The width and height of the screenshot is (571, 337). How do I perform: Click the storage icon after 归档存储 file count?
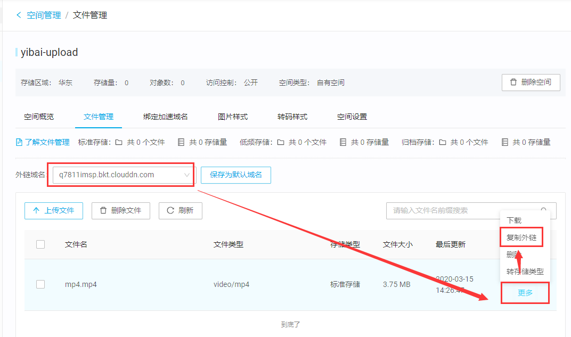pos(504,142)
